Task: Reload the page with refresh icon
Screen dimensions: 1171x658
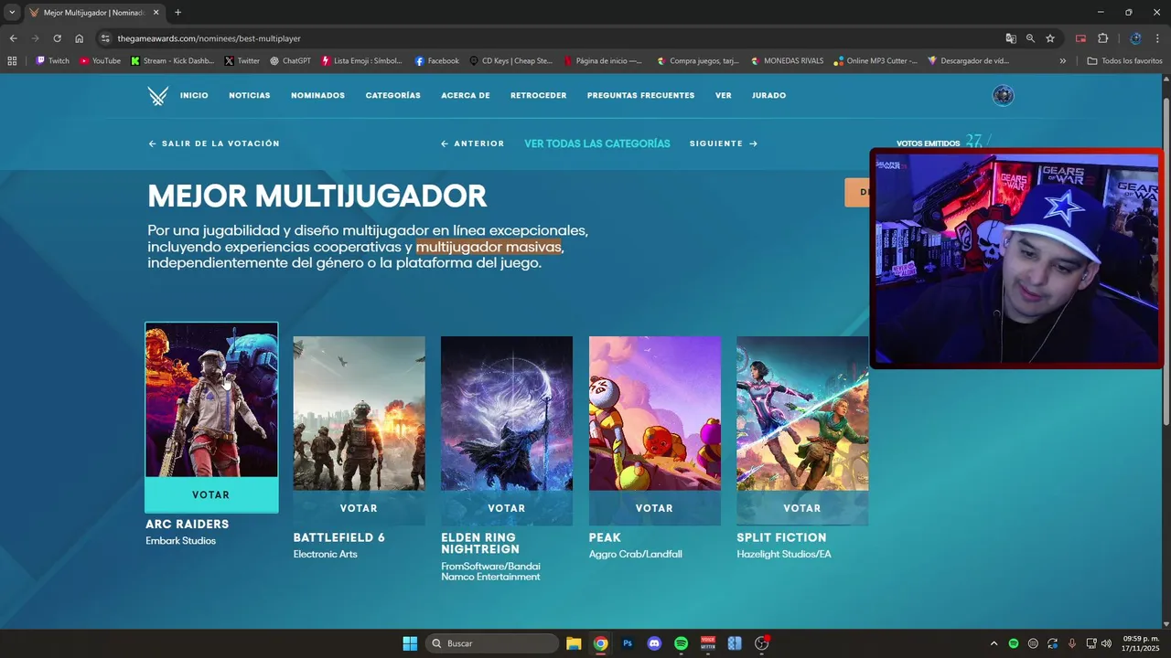Action: pos(57,38)
